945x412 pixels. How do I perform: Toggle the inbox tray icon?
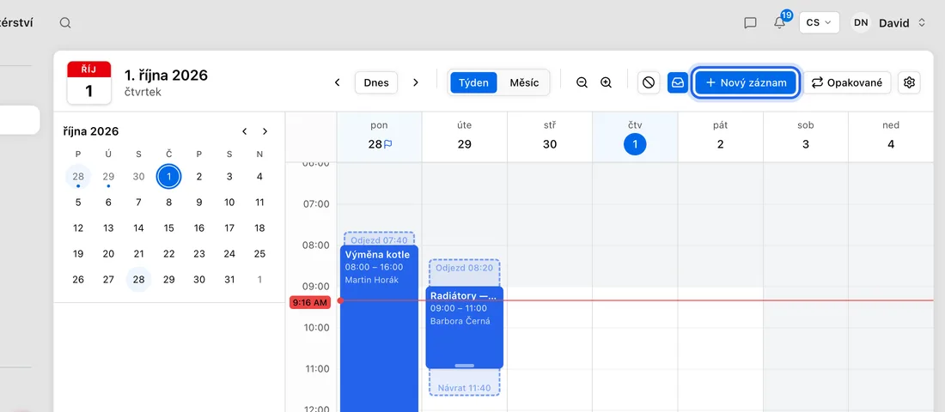[678, 82]
